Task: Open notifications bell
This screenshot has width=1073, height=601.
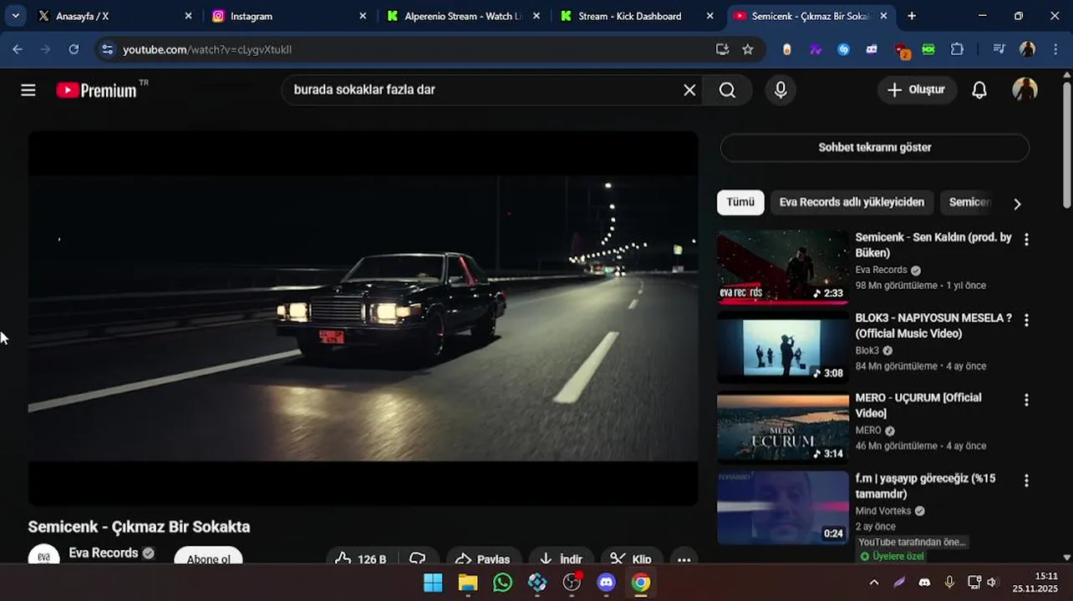Action: coord(979,90)
